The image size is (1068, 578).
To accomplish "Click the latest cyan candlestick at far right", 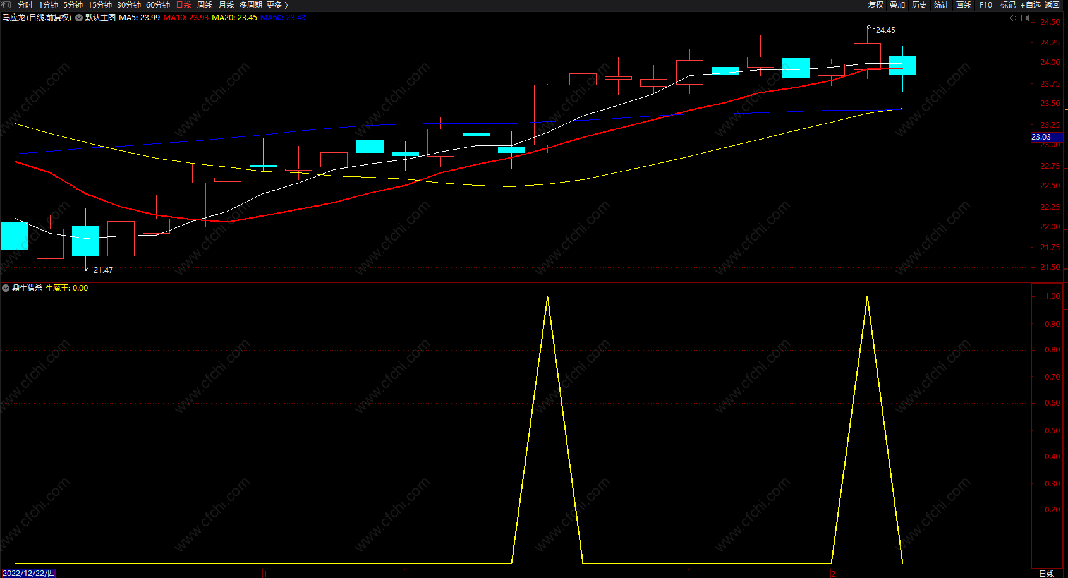I will pos(902,66).
